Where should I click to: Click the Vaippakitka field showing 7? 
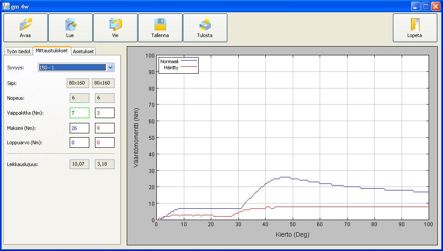pyautogui.click(x=79, y=113)
